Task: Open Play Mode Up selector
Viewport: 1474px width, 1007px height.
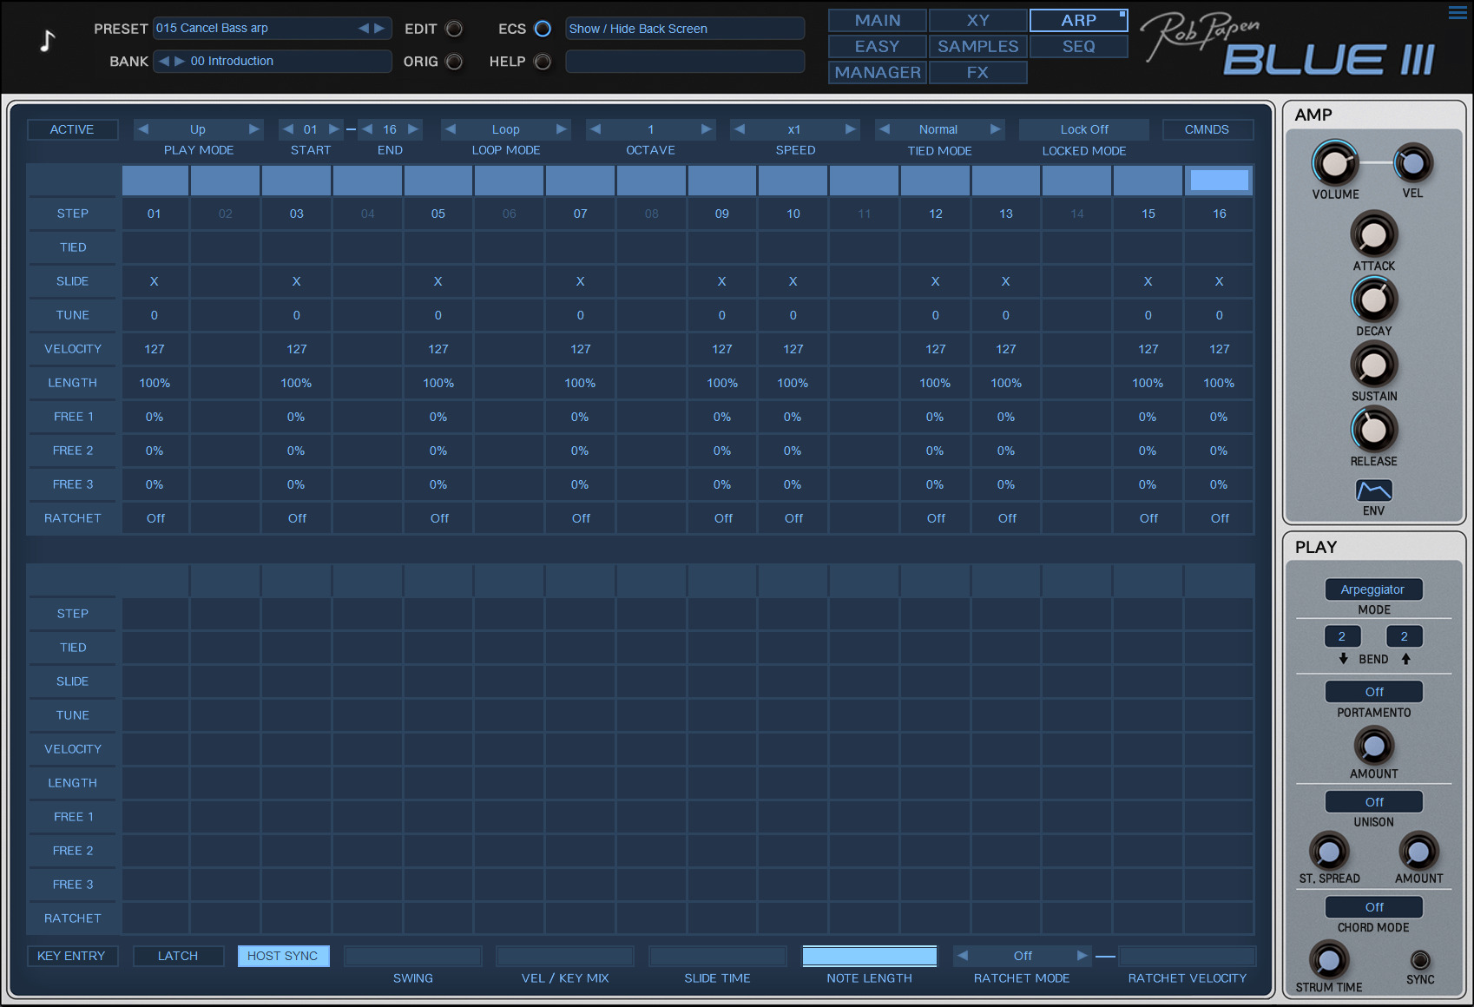Action: (x=198, y=129)
